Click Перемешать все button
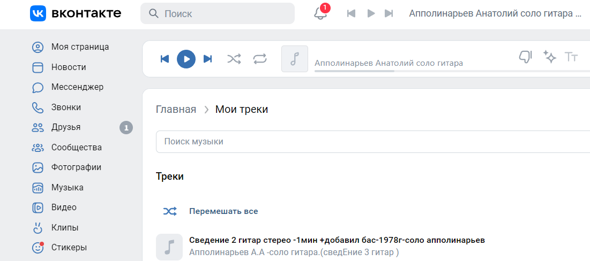The height and width of the screenshot is (261, 590). [223, 211]
